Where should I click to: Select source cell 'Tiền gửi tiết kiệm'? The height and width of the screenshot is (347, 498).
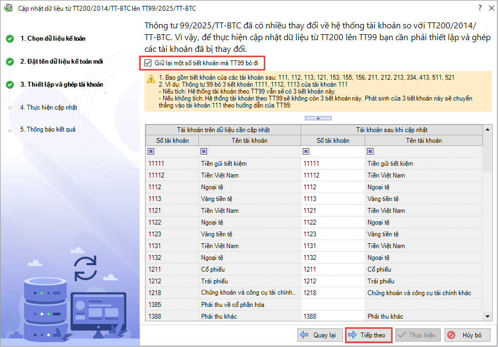pos(250,164)
